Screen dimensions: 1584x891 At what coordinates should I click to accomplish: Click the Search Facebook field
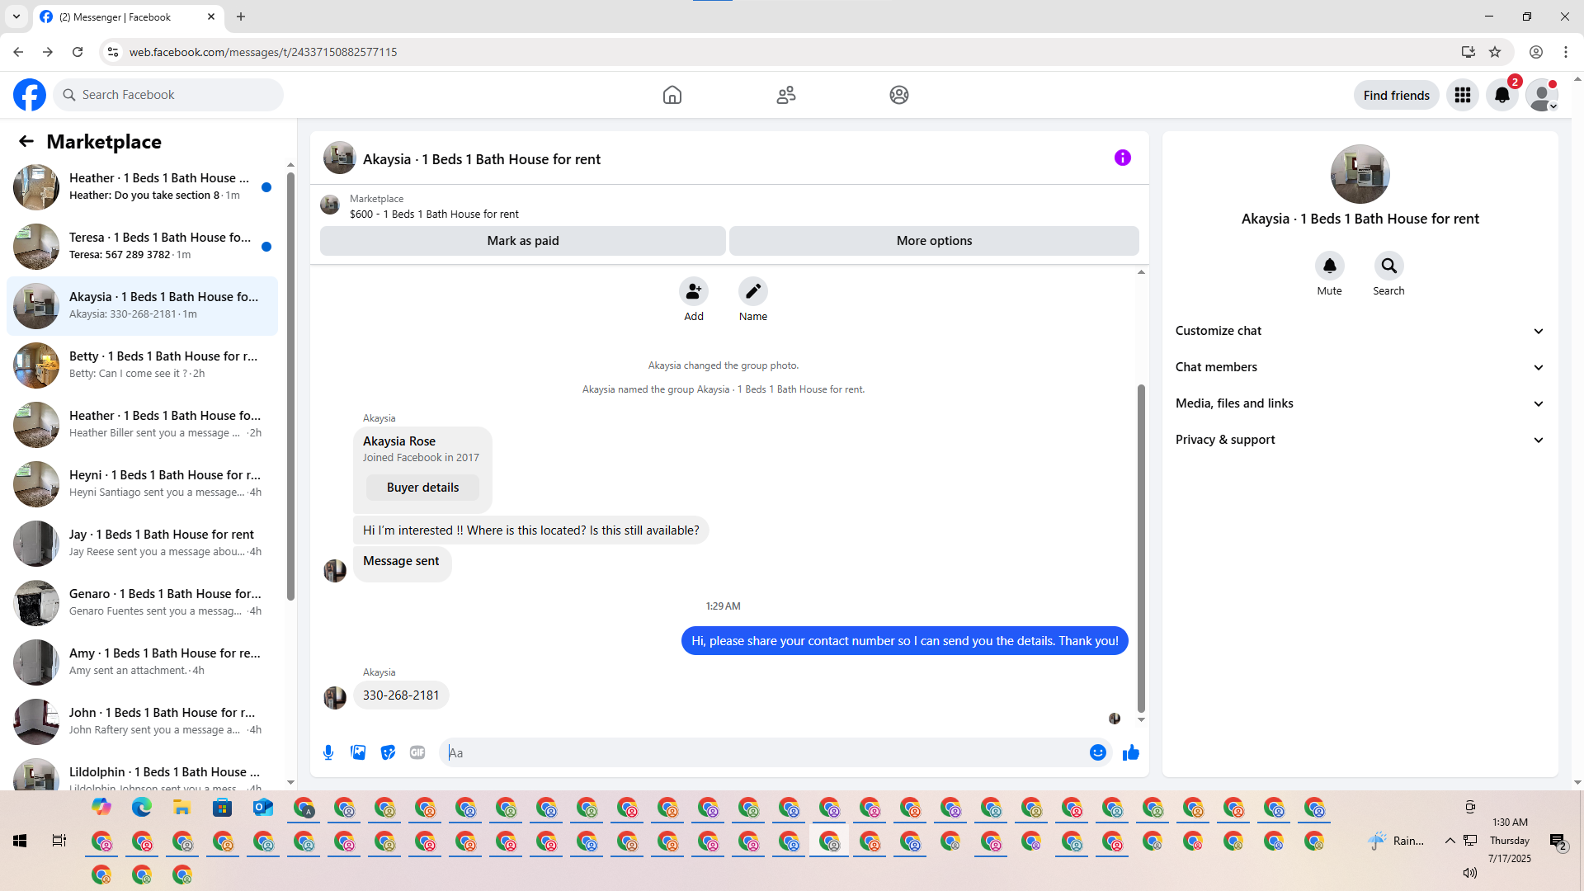pyautogui.click(x=168, y=95)
